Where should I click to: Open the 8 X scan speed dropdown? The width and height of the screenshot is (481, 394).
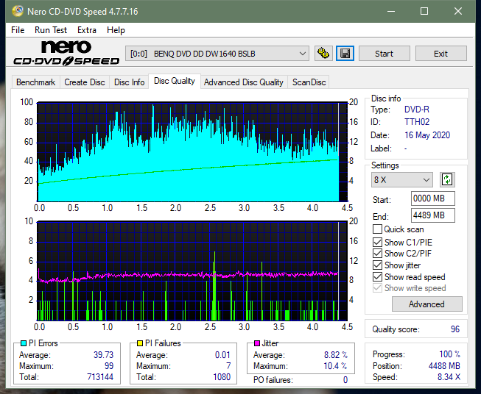click(402, 179)
